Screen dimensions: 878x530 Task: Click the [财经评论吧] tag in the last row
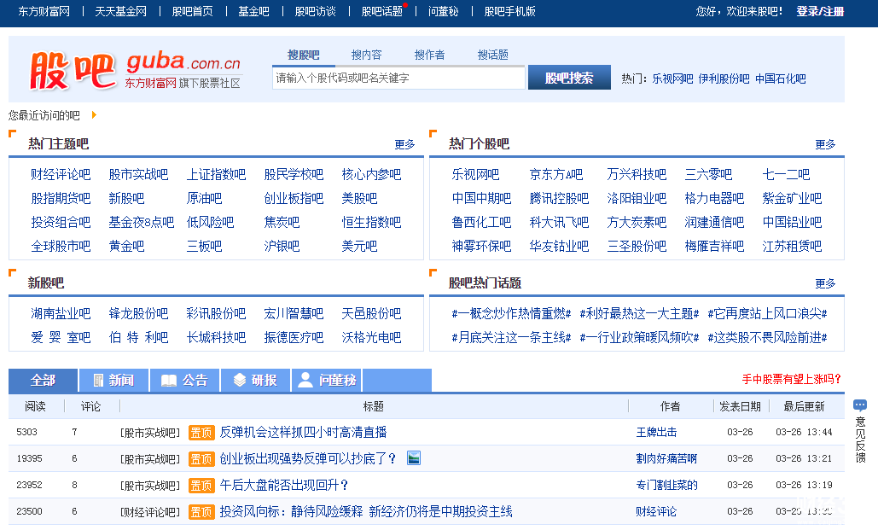150,511
